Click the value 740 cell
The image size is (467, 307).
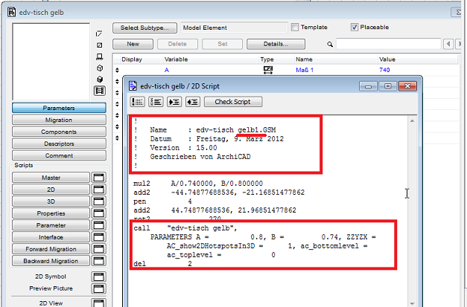(x=384, y=70)
